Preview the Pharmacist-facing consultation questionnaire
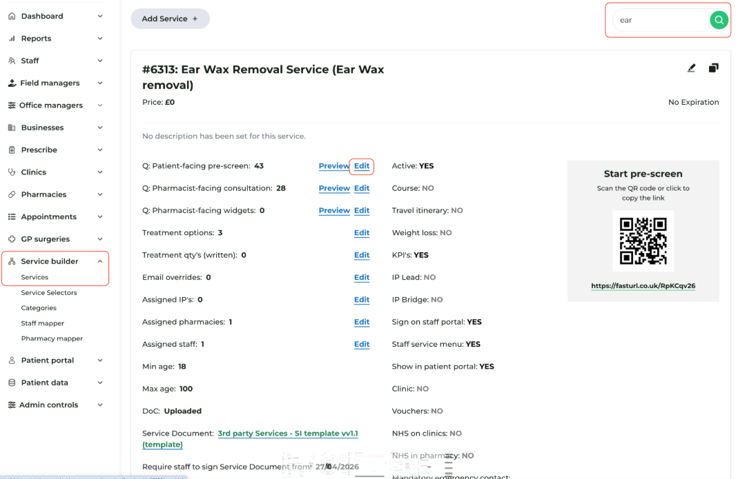The image size is (738, 479). [334, 188]
